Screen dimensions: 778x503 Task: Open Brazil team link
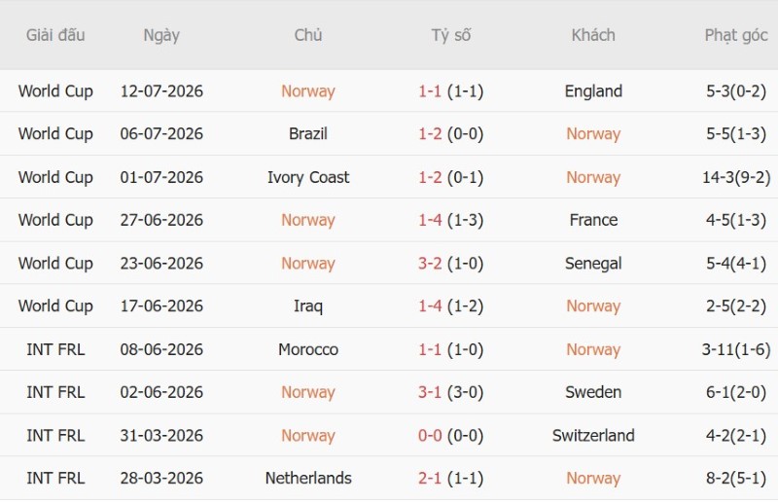308,134
